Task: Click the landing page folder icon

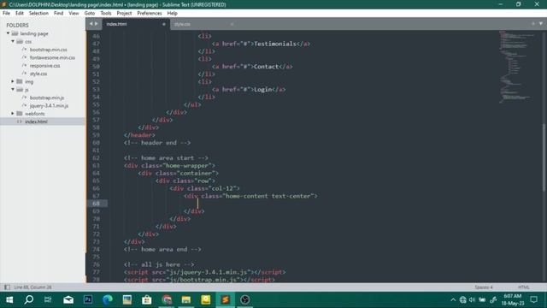Action: [15, 33]
